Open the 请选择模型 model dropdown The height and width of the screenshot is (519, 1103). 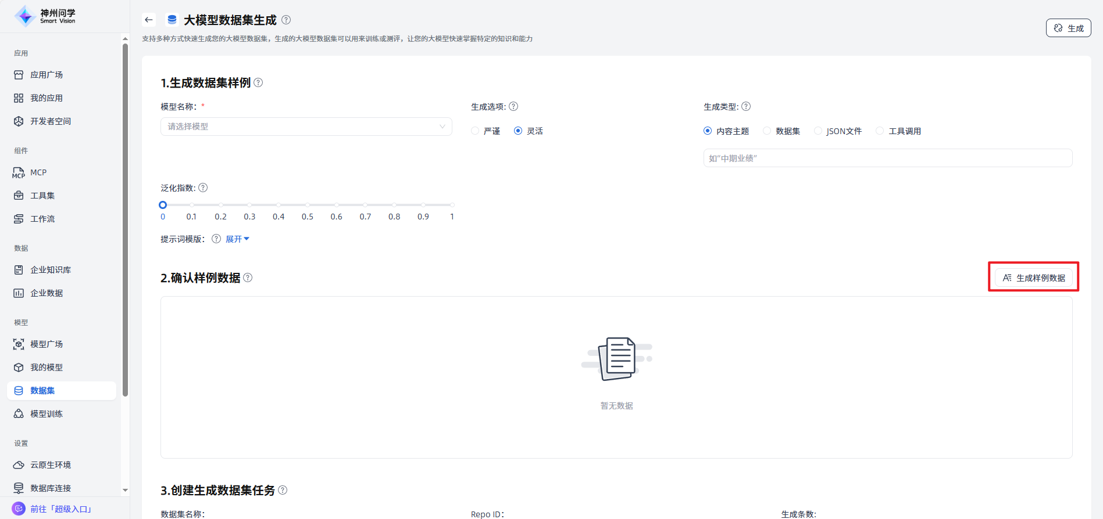pyautogui.click(x=306, y=127)
